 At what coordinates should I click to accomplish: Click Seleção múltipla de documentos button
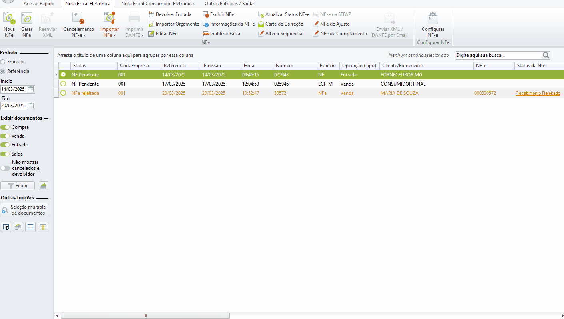coord(24,210)
